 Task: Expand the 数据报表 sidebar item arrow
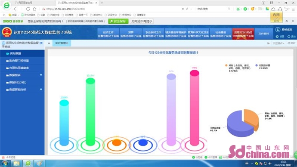pyautogui.click(x=41, y=75)
